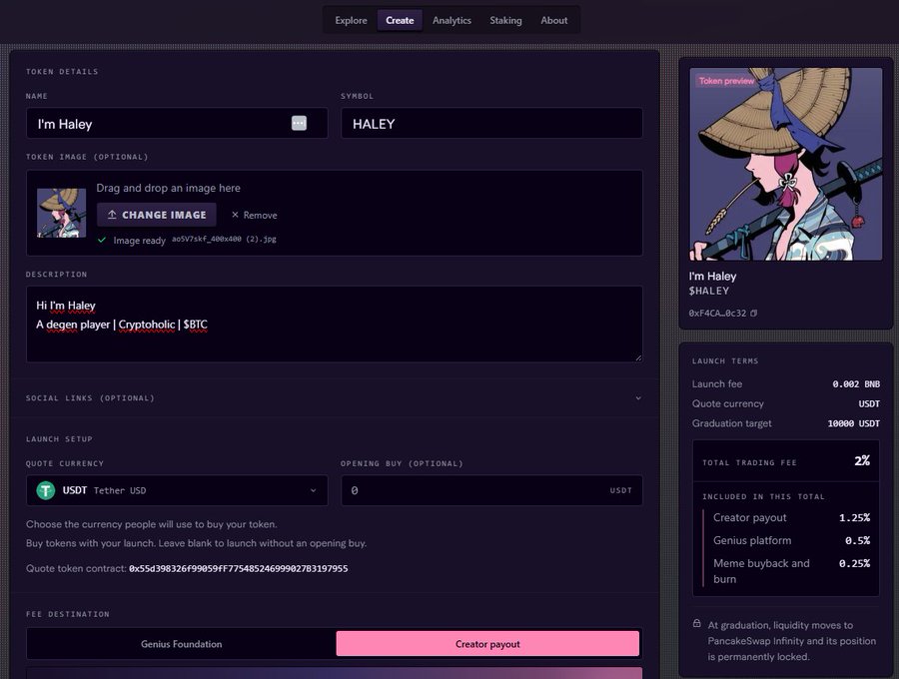Image resolution: width=899 pixels, height=679 pixels.
Task: Select the Create tab
Action: coord(400,20)
